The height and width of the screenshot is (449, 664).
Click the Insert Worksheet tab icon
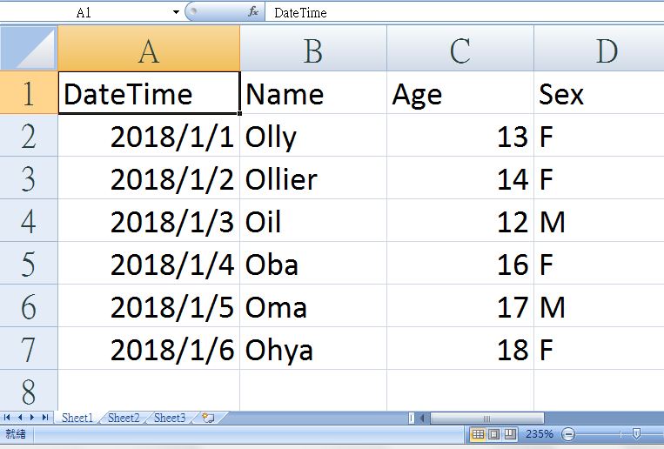coord(207,418)
